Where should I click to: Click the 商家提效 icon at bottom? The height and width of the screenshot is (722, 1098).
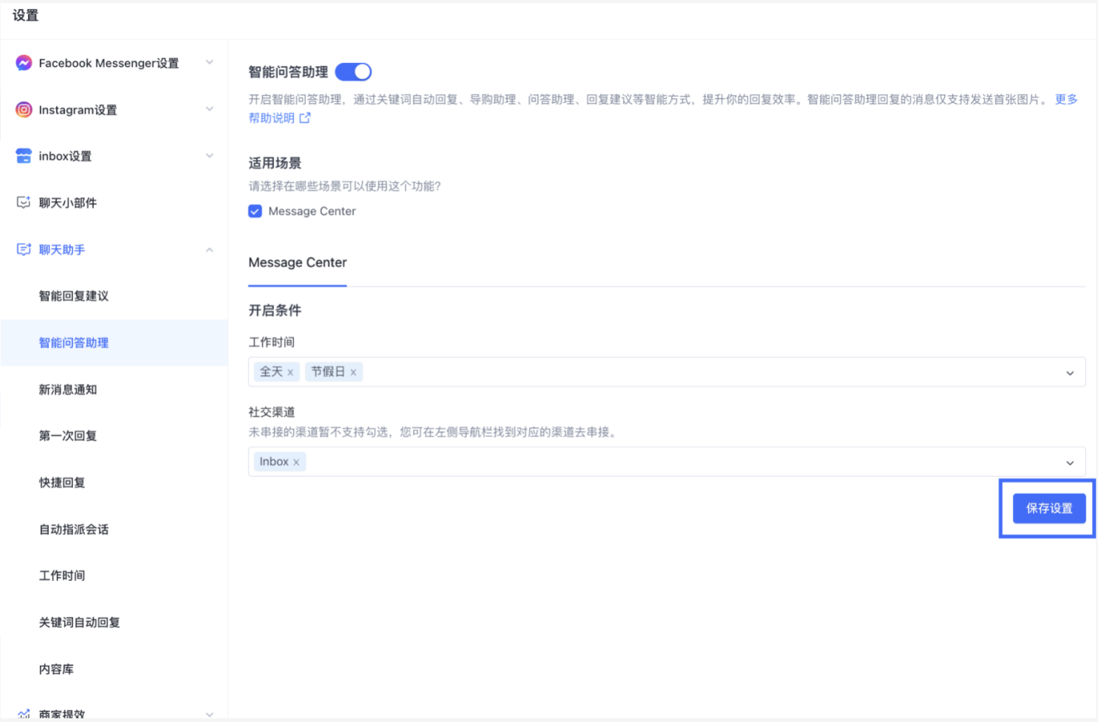(23, 712)
